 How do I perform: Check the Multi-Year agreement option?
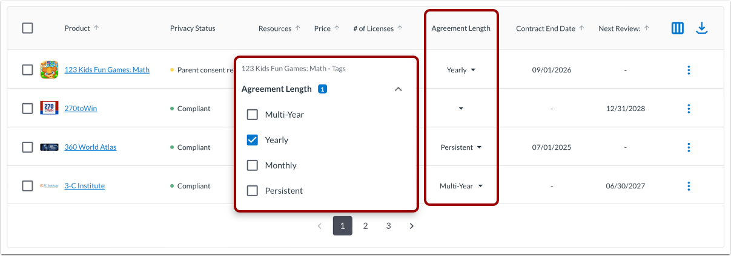point(253,115)
